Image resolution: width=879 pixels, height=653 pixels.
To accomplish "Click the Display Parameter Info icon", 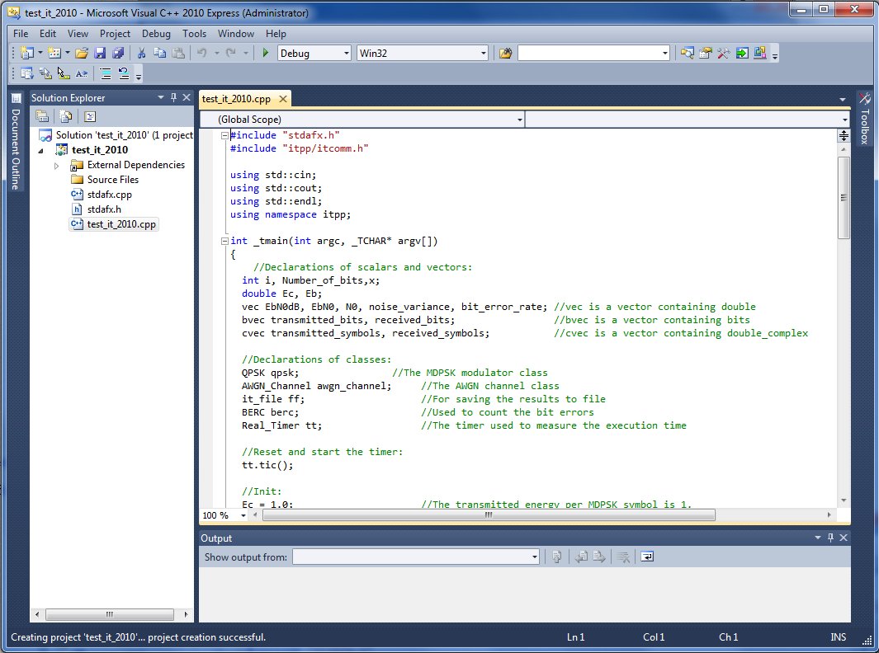I will pos(45,73).
